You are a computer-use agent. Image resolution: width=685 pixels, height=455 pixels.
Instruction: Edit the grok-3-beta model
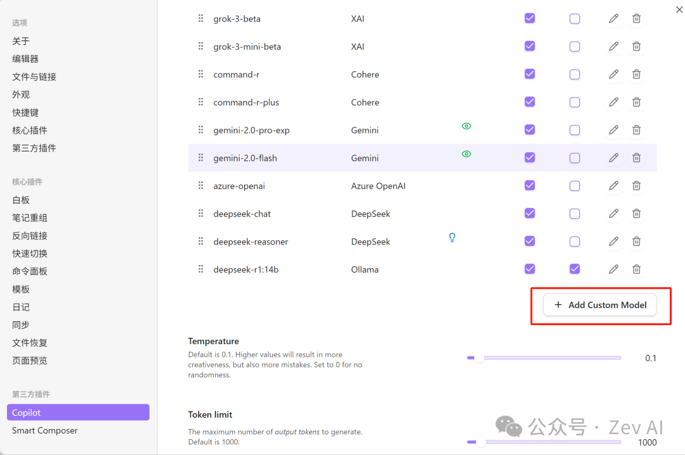(x=613, y=18)
